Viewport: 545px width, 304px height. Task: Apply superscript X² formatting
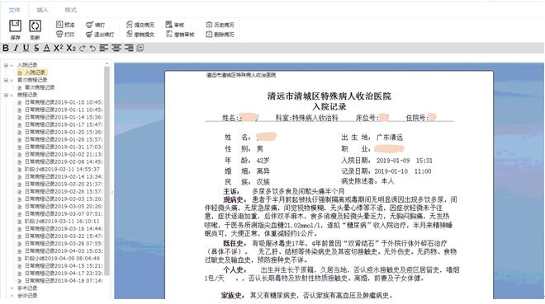click(x=58, y=48)
